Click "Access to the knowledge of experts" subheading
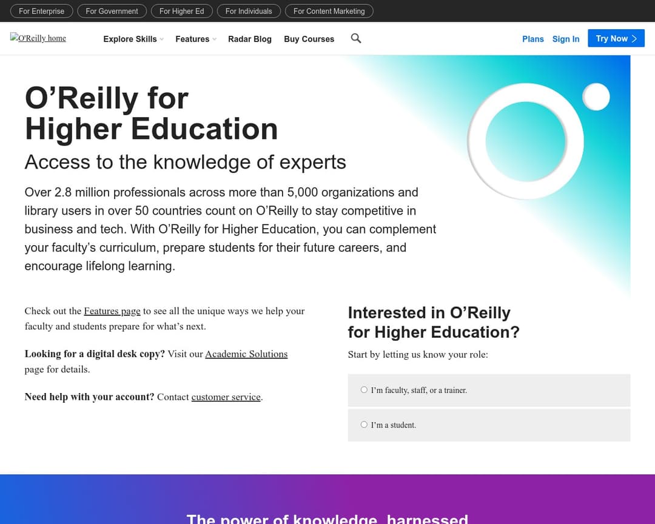This screenshot has height=524, width=655. (x=185, y=162)
